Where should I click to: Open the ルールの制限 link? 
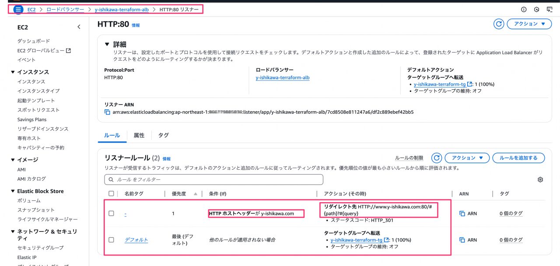click(x=409, y=158)
